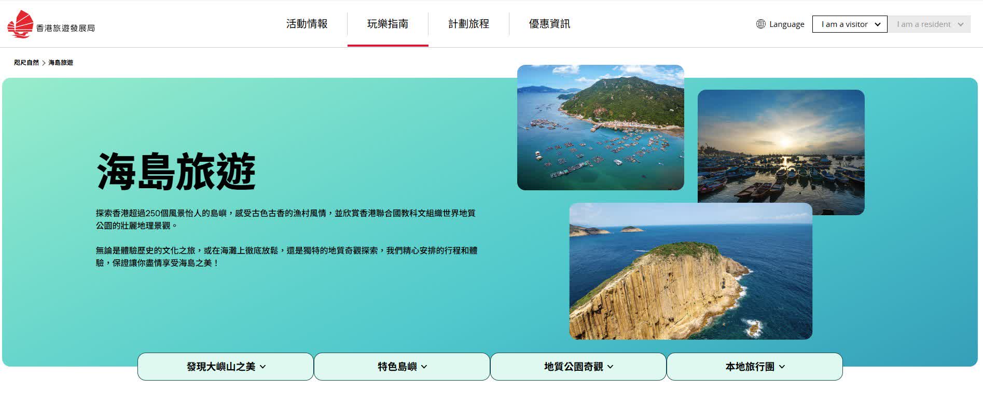The height and width of the screenshot is (406, 983).
Task: Open the 優惠資訊 menu
Action: 549,24
